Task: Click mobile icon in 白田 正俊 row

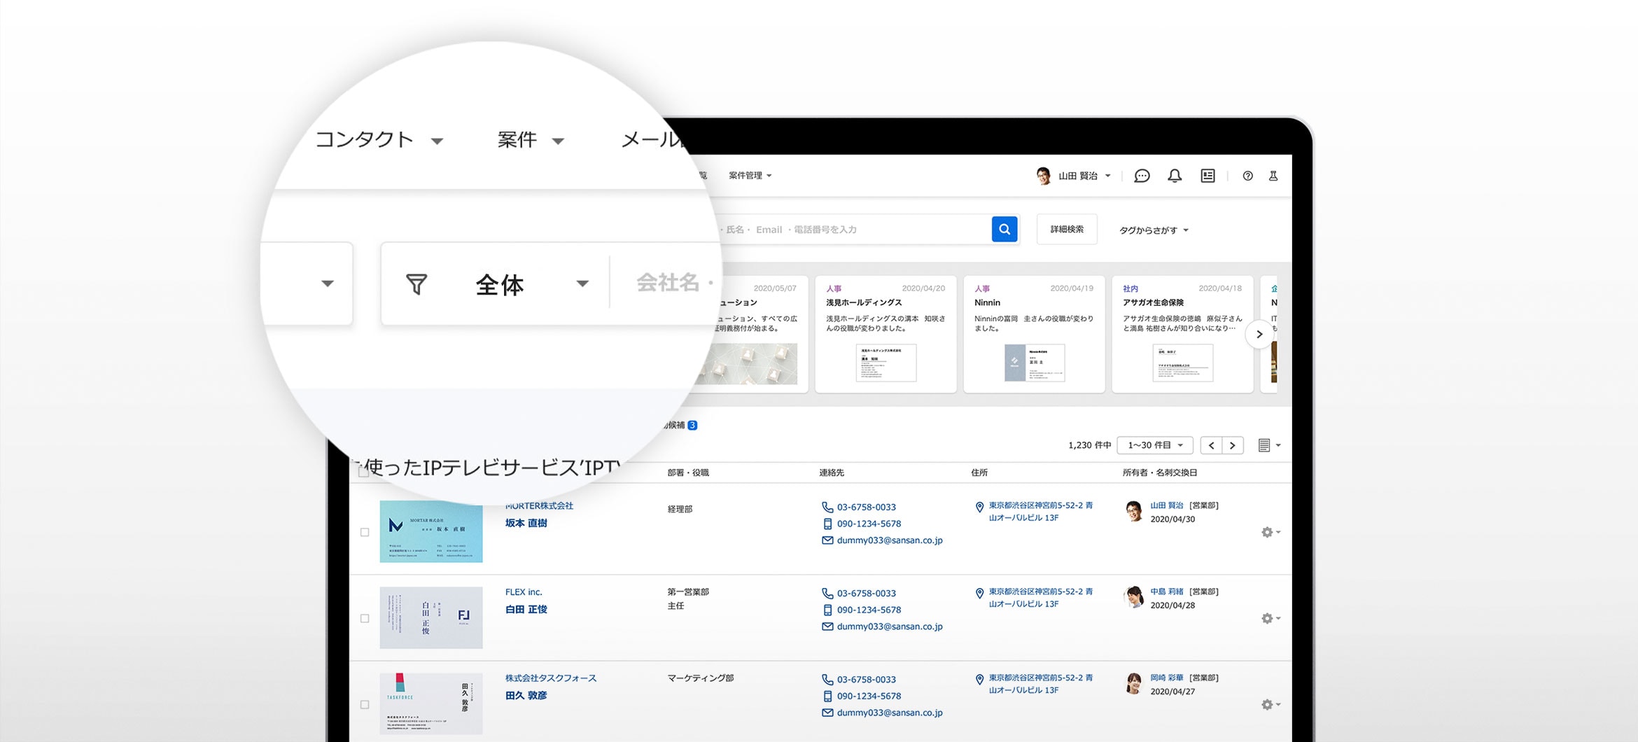Action: (827, 610)
